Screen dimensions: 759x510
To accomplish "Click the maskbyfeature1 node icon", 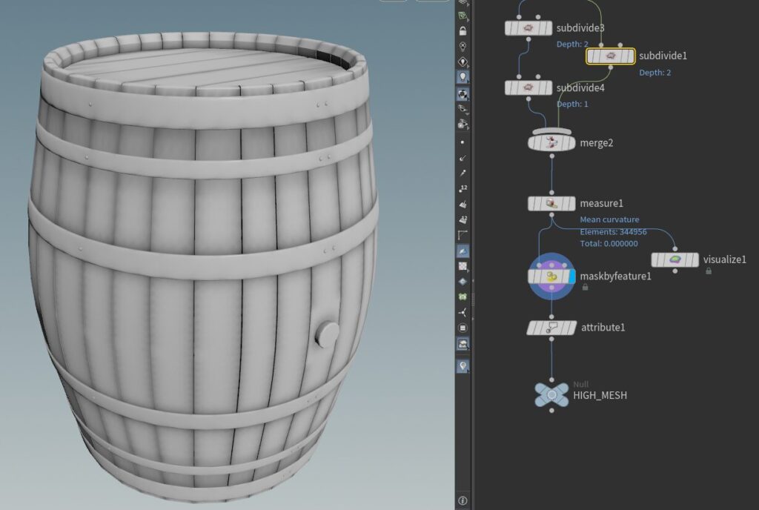I will pos(551,276).
